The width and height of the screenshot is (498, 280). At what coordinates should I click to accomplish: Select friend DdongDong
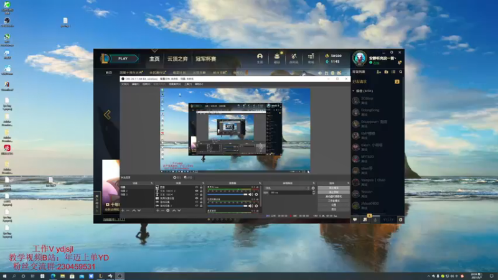coord(377,112)
